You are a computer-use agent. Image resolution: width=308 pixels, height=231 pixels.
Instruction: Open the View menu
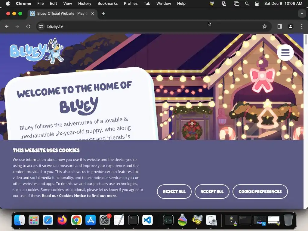tap(68, 4)
